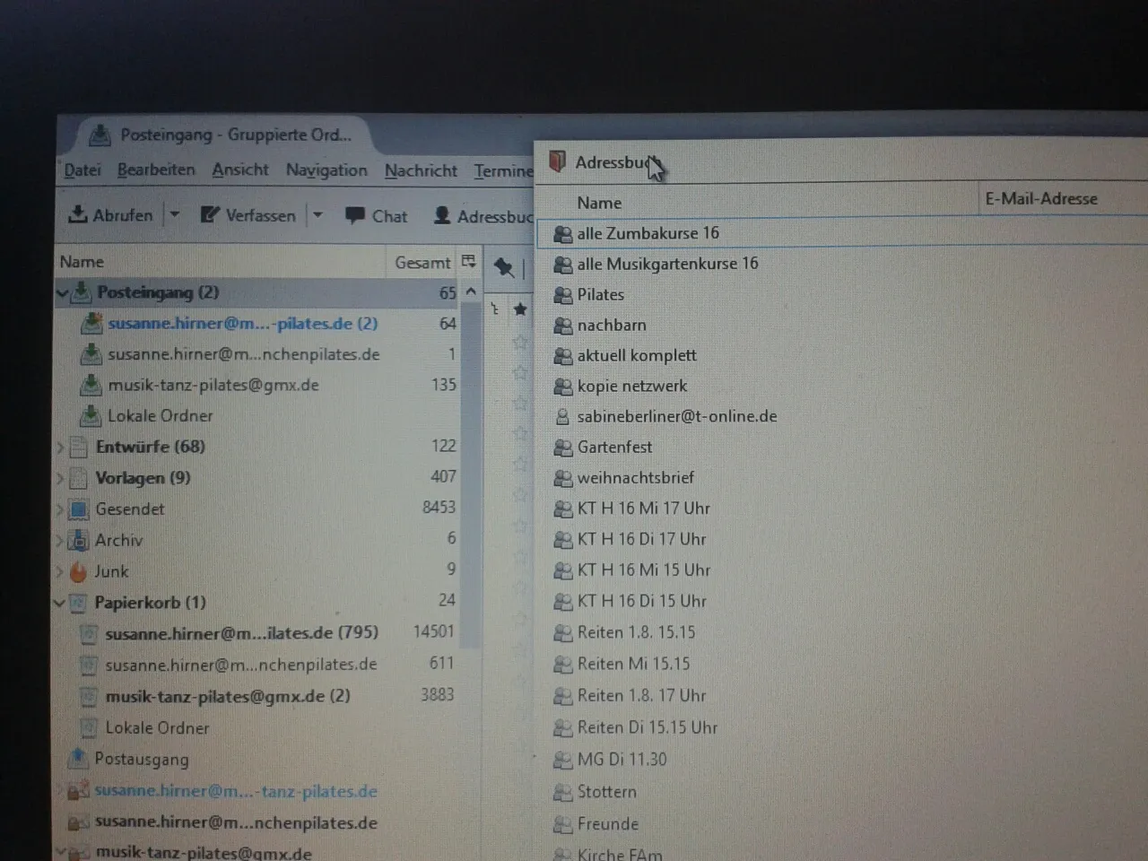Select the Stottern mailing list icon
Viewport: 1148px width, 861px height.
pyautogui.click(x=562, y=792)
